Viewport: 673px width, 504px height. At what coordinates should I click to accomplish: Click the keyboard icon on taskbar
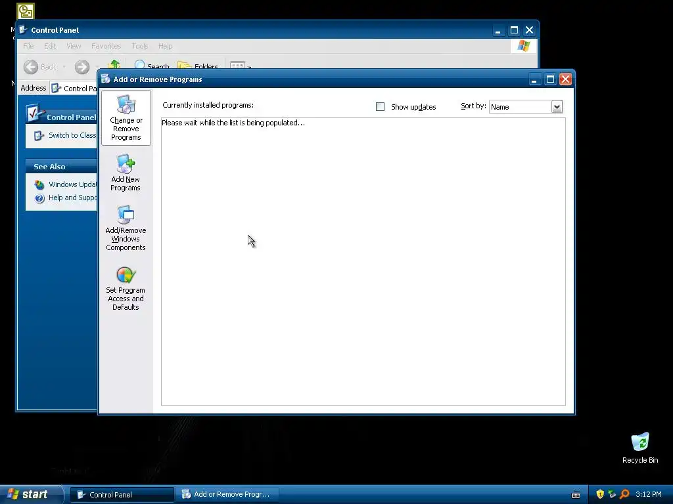[x=576, y=495]
